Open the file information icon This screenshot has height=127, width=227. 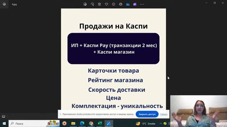point(113,4)
